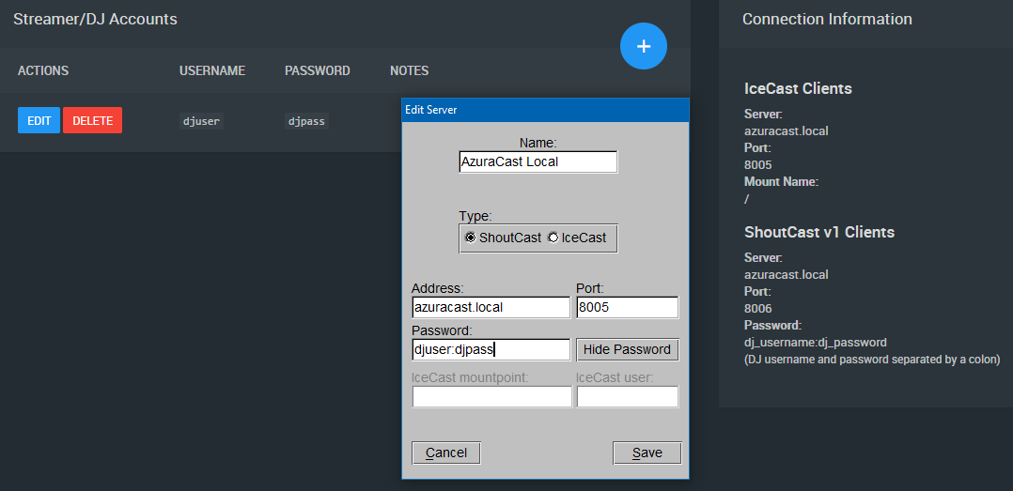This screenshot has width=1013, height=491.
Task: Click Hide Password button
Action: pos(628,349)
